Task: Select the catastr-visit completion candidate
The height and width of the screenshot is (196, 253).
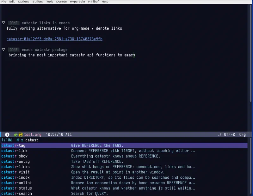Action: point(124,172)
